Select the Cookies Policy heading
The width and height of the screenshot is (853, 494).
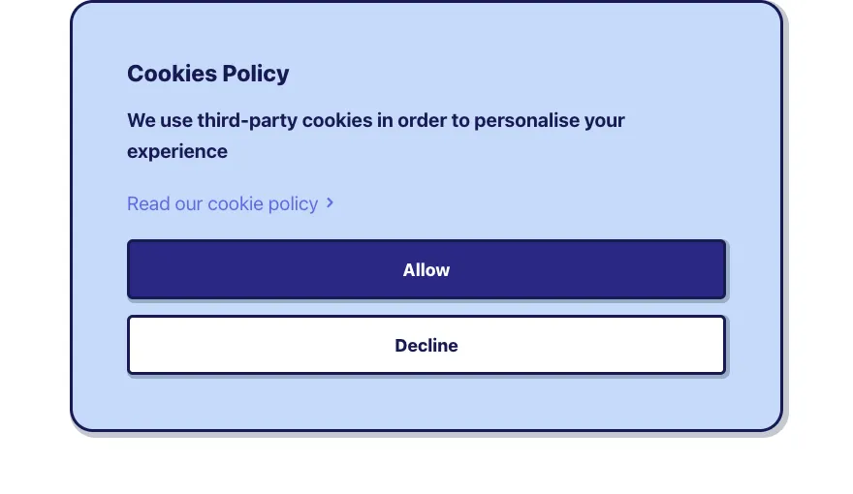[x=208, y=74]
